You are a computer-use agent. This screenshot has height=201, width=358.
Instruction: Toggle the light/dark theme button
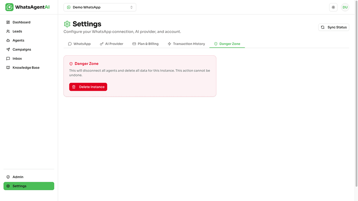click(x=333, y=7)
